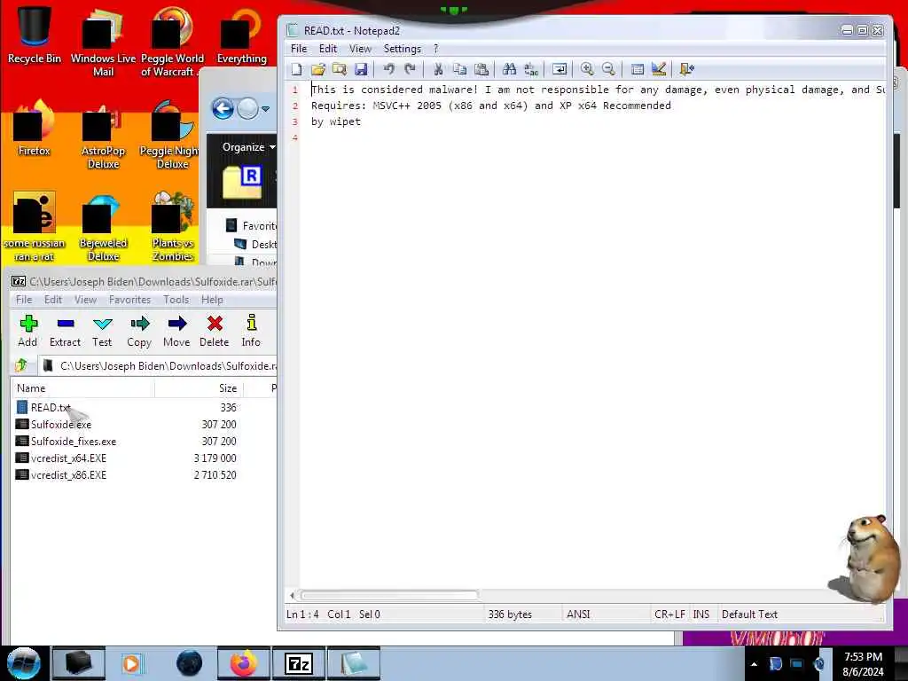Click the Plants vs Zombies desktop icon
Viewport: 908px width, 681px height.
pyautogui.click(x=173, y=226)
